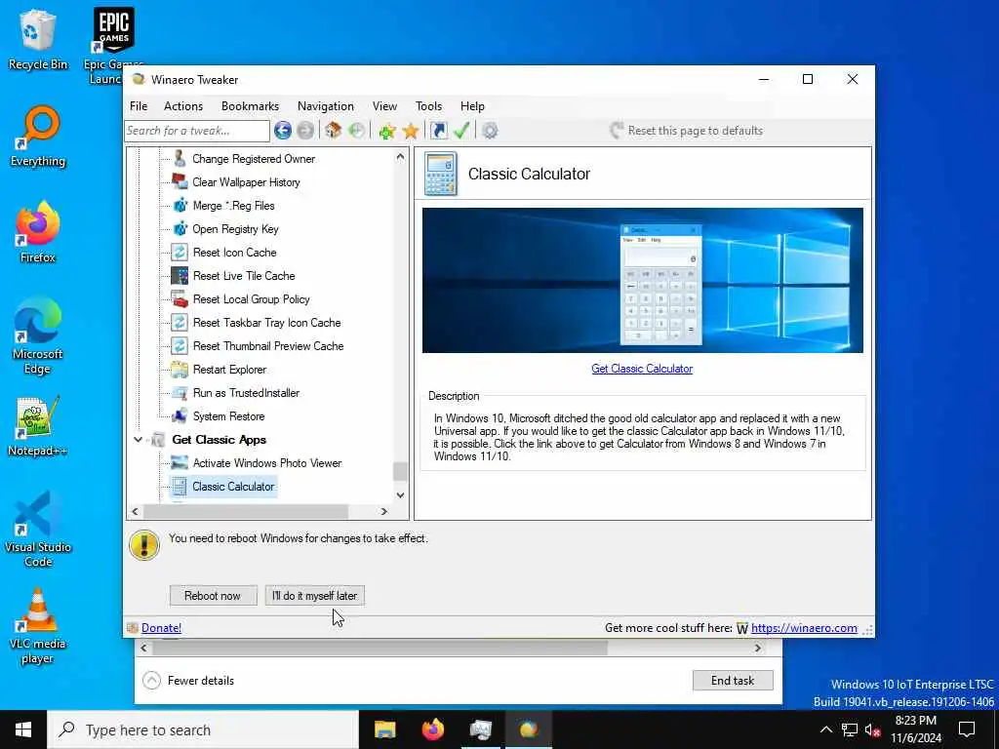Screen dimensions: 999x749
Task: Click the tree panel scroll-up arrow
Action: click(x=400, y=156)
